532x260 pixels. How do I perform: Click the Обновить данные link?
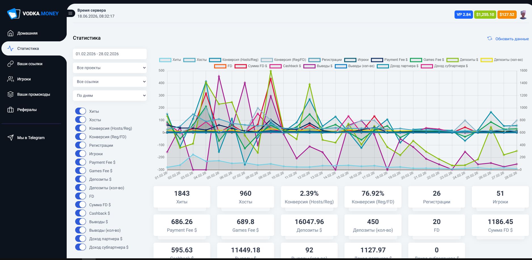coord(512,39)
